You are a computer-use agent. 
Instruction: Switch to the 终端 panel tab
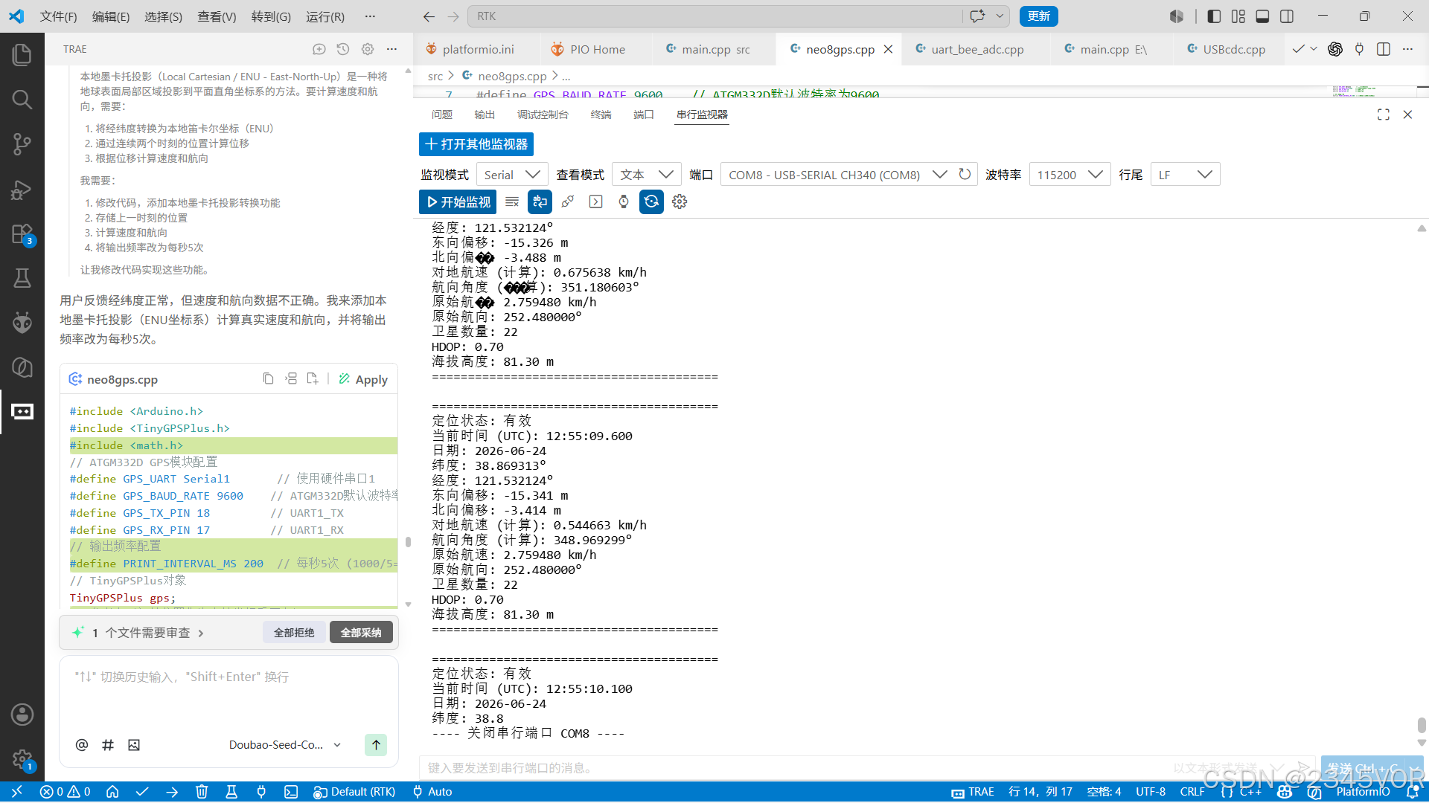[601, 115]
